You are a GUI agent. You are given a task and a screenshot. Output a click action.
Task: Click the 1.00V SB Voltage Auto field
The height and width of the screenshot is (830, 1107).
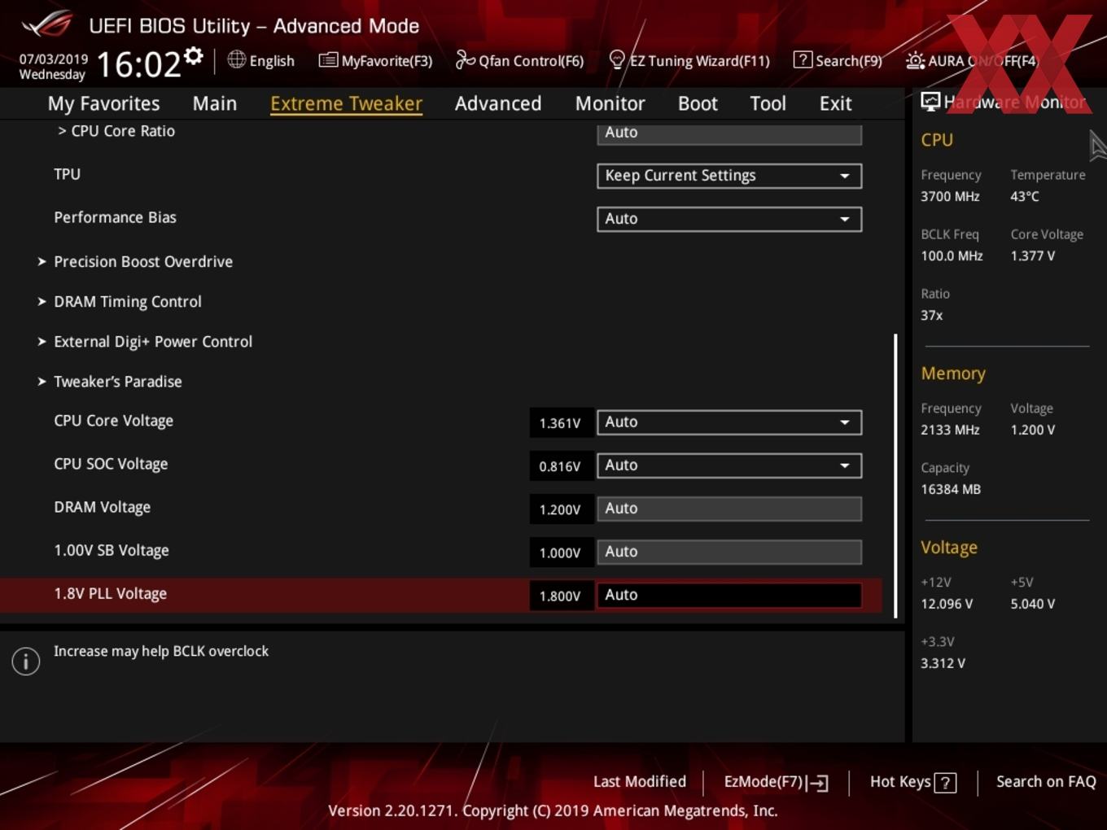click(x=729, y=552)
